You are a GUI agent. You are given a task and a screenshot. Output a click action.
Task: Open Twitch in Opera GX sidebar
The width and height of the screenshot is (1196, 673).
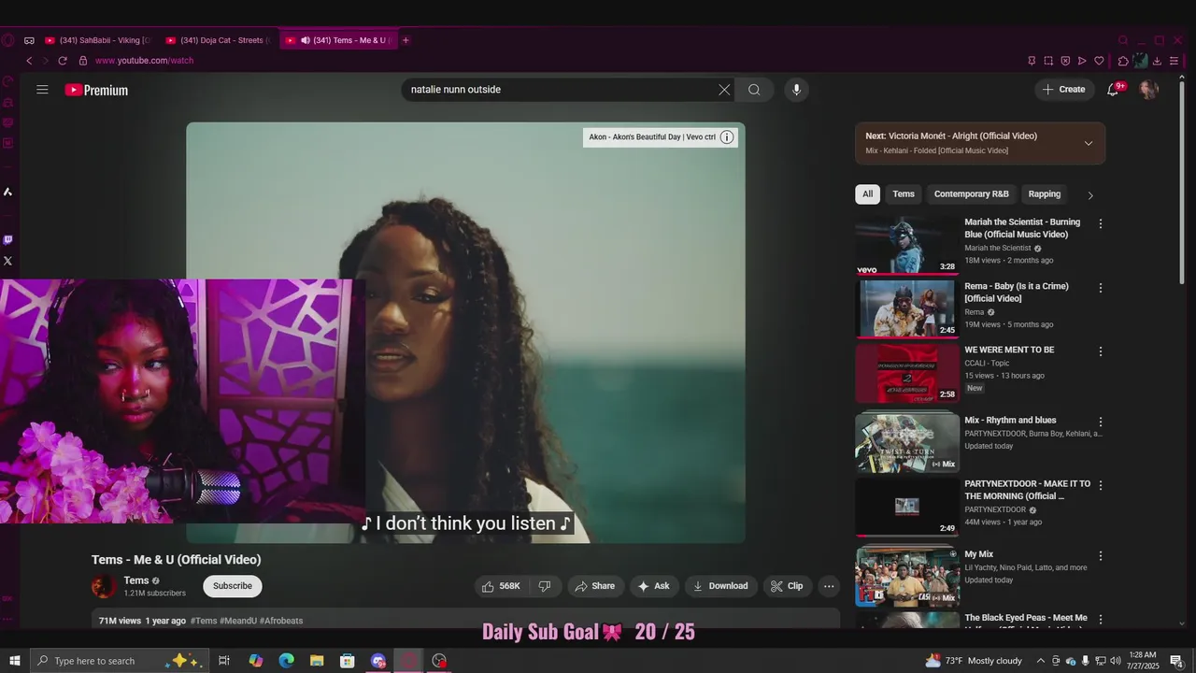click(7, 240)
